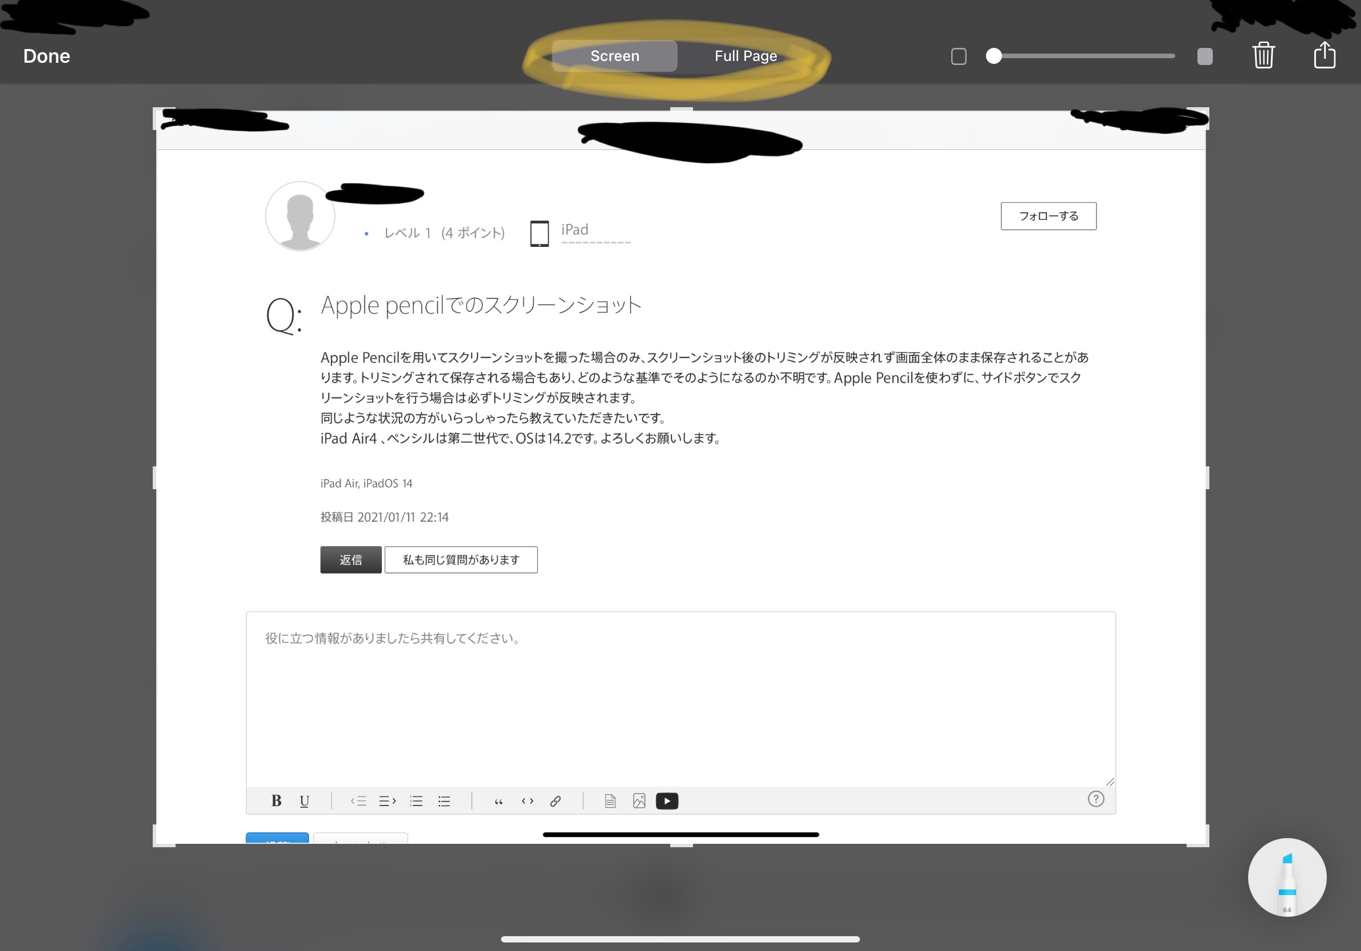The width and height of the screenshot is (1361, 951).
Task: Insert a video with play icon
Action: [667, 801]
